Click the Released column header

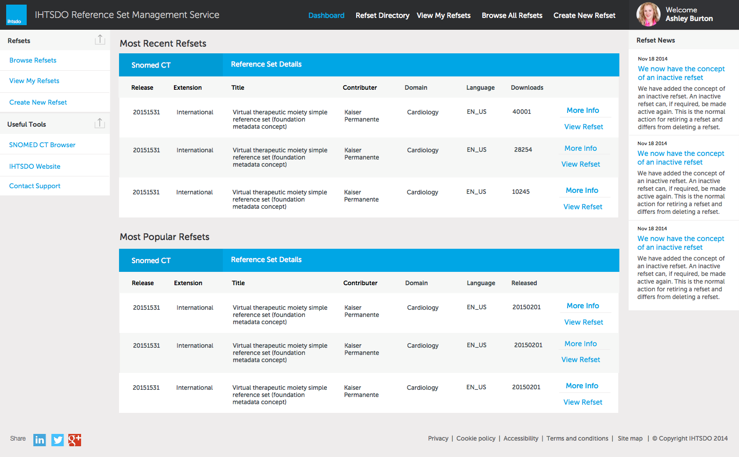(x=524, y=283)
